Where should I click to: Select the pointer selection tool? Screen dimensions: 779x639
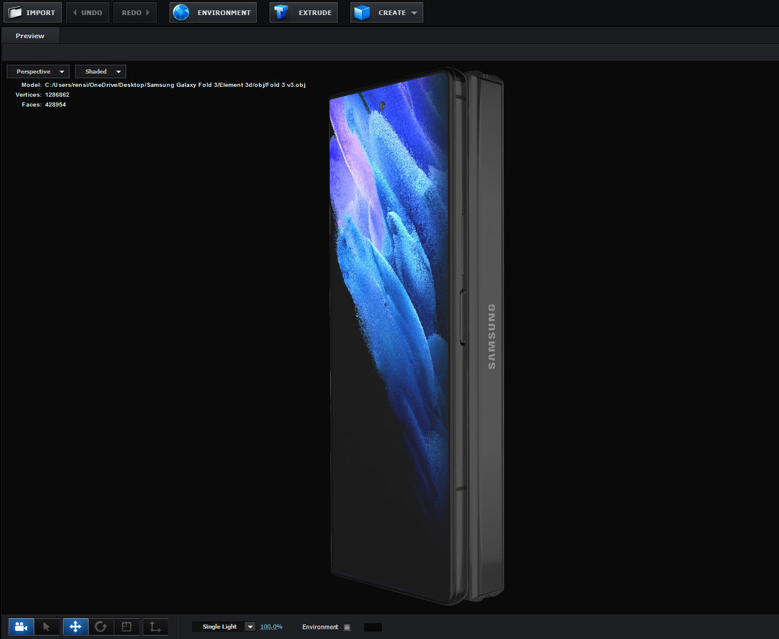(x=47, y=627)
